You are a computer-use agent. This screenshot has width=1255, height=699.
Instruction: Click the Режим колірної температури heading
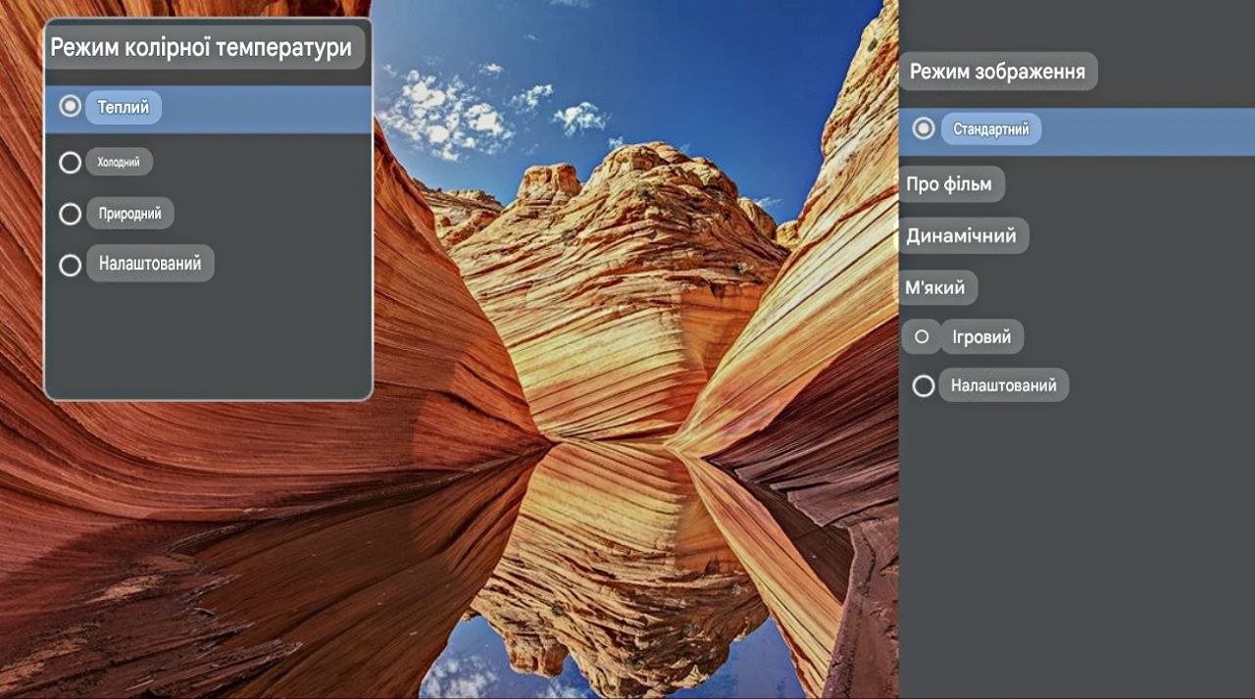coord(202,47)
